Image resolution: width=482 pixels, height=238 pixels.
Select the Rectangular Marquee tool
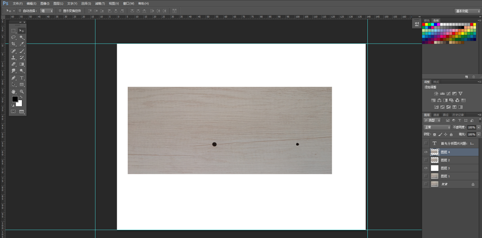tap(14, 31)
